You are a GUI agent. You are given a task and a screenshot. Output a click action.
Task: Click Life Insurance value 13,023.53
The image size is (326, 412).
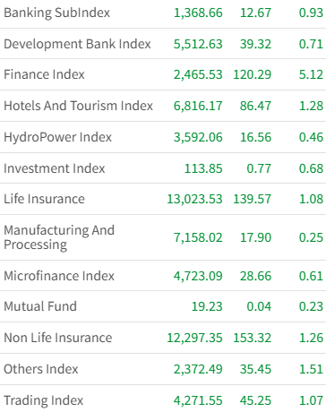(x=194, y=199)
